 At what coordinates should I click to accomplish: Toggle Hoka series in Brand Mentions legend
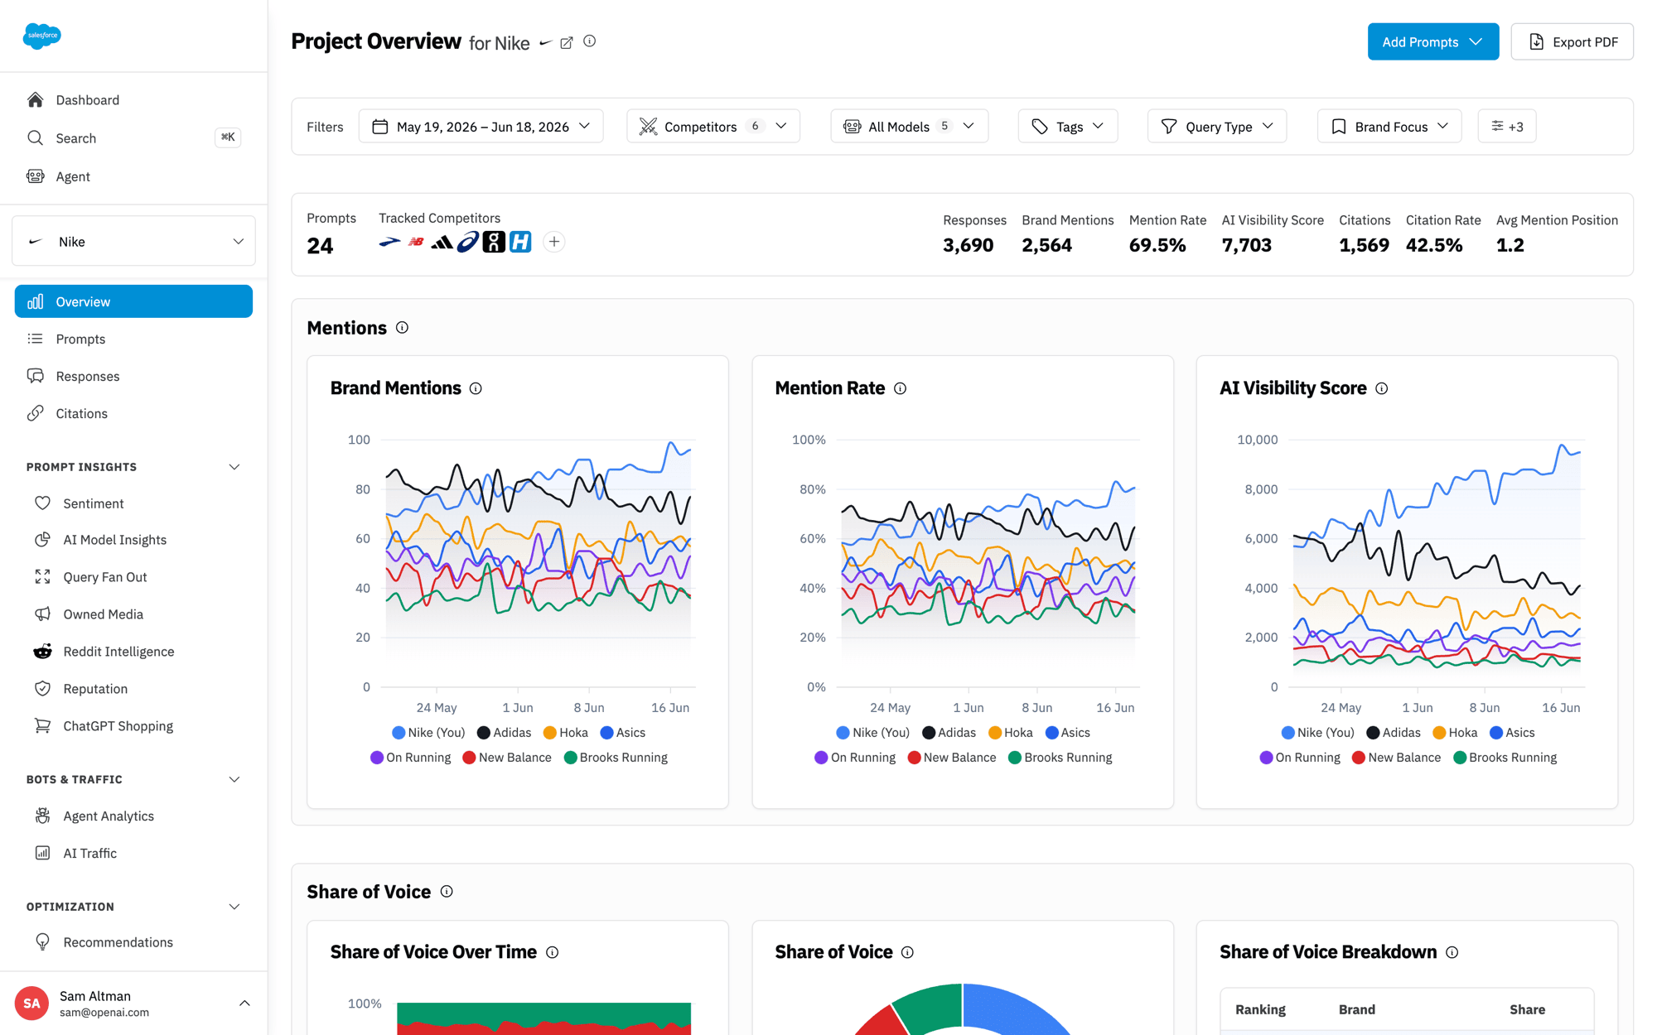tap(566, 733)
